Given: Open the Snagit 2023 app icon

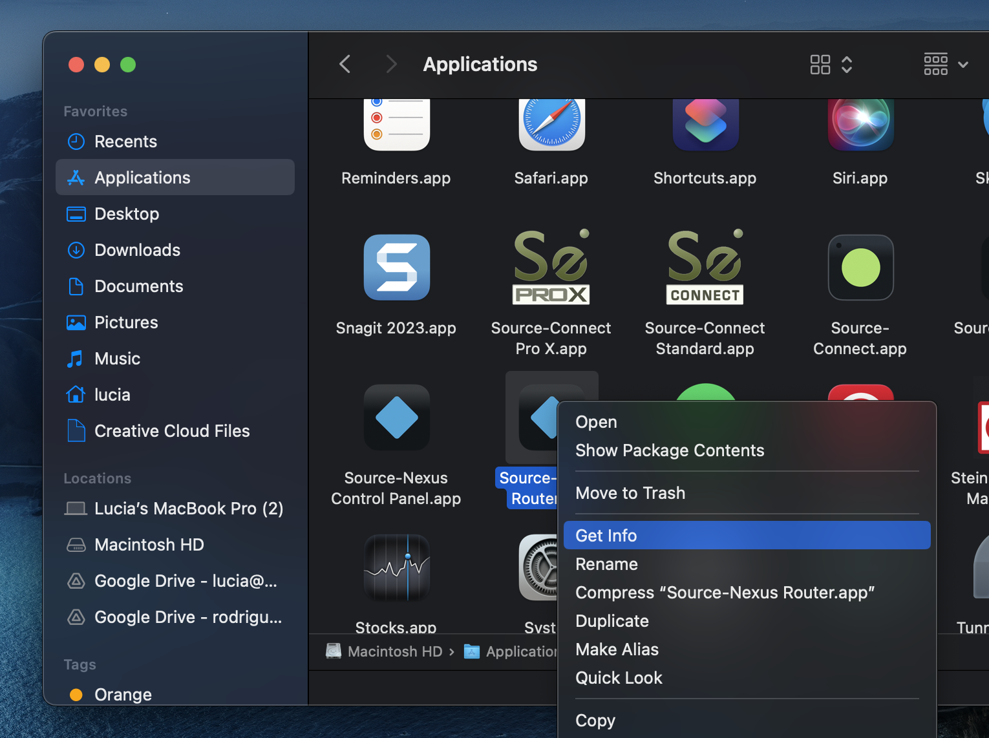Looking at the screenshot, I should click(x=396, y=268).
